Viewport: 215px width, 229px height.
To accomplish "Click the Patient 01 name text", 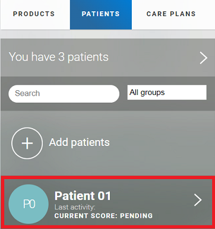I will (83, 196).
